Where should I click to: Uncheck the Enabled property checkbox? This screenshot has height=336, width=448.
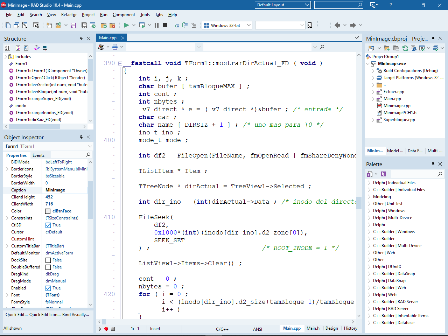tap(48, 288)
